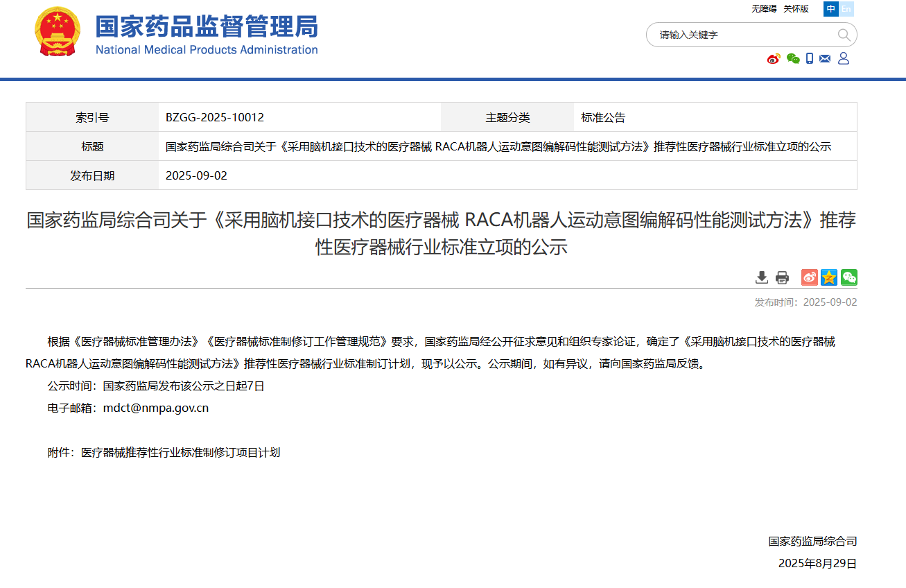Share article to Weibo red button
Screen dimensions: 906x588
coord(810,277)
